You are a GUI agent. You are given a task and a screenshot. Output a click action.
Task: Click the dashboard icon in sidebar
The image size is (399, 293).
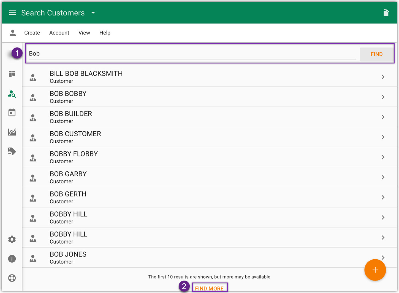12,74
